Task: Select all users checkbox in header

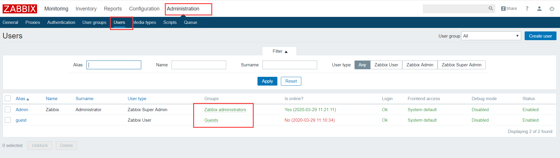Action: [8, 98]
